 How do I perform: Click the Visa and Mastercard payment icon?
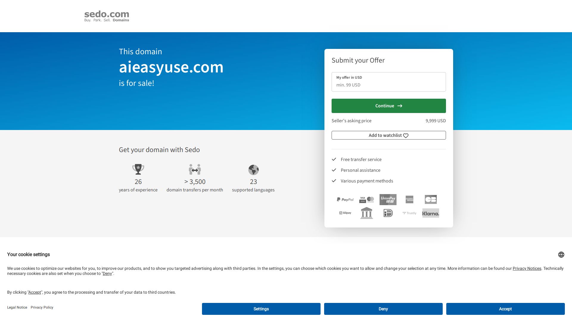point(366,199)
